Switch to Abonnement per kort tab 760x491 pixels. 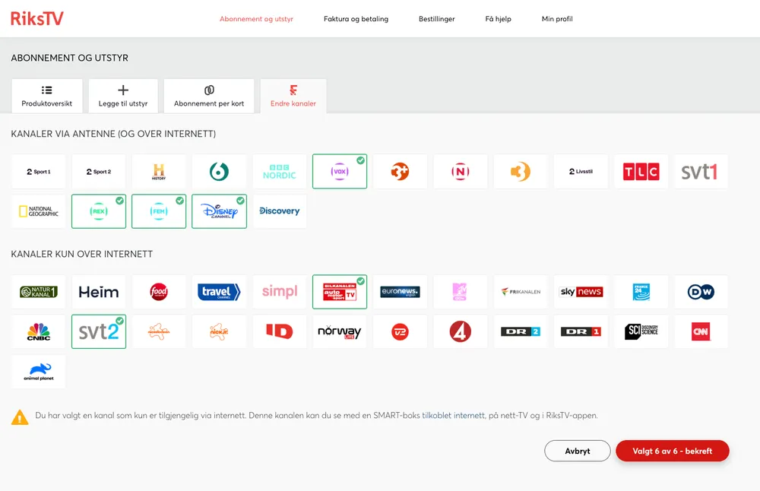point(209,97)
